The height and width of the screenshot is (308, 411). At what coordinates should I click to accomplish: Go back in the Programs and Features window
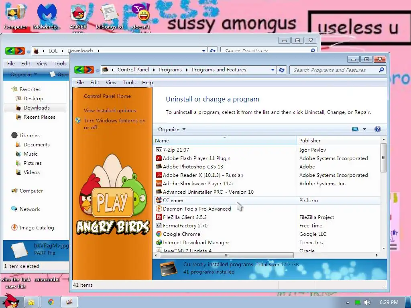pos(79,70)
